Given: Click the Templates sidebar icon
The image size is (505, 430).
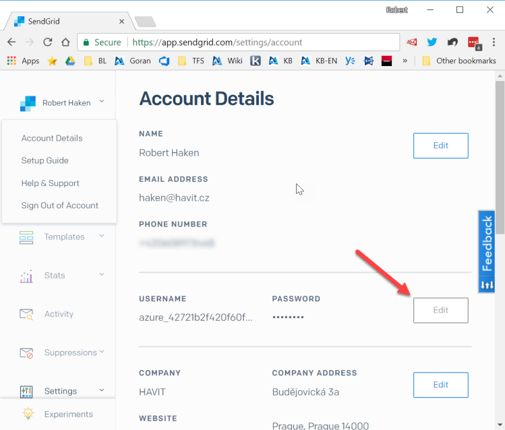Looking at the screenshot, I should click(26, 237).
